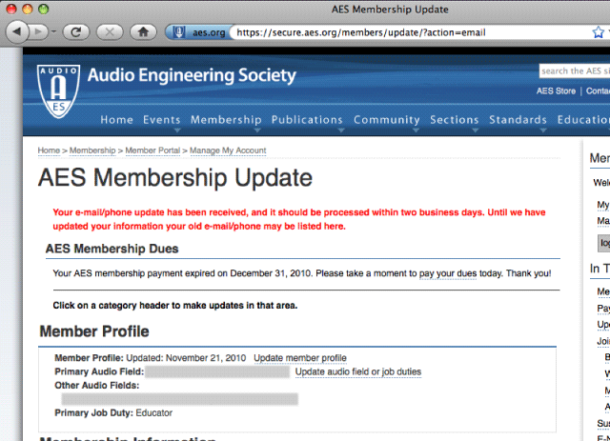This screenshot has width=610, height=441.
Task: Click the search the AES site field
Action: coord(575,70)
